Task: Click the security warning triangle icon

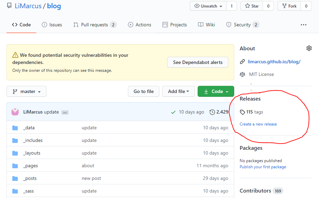Action: [x=15, y=55]
